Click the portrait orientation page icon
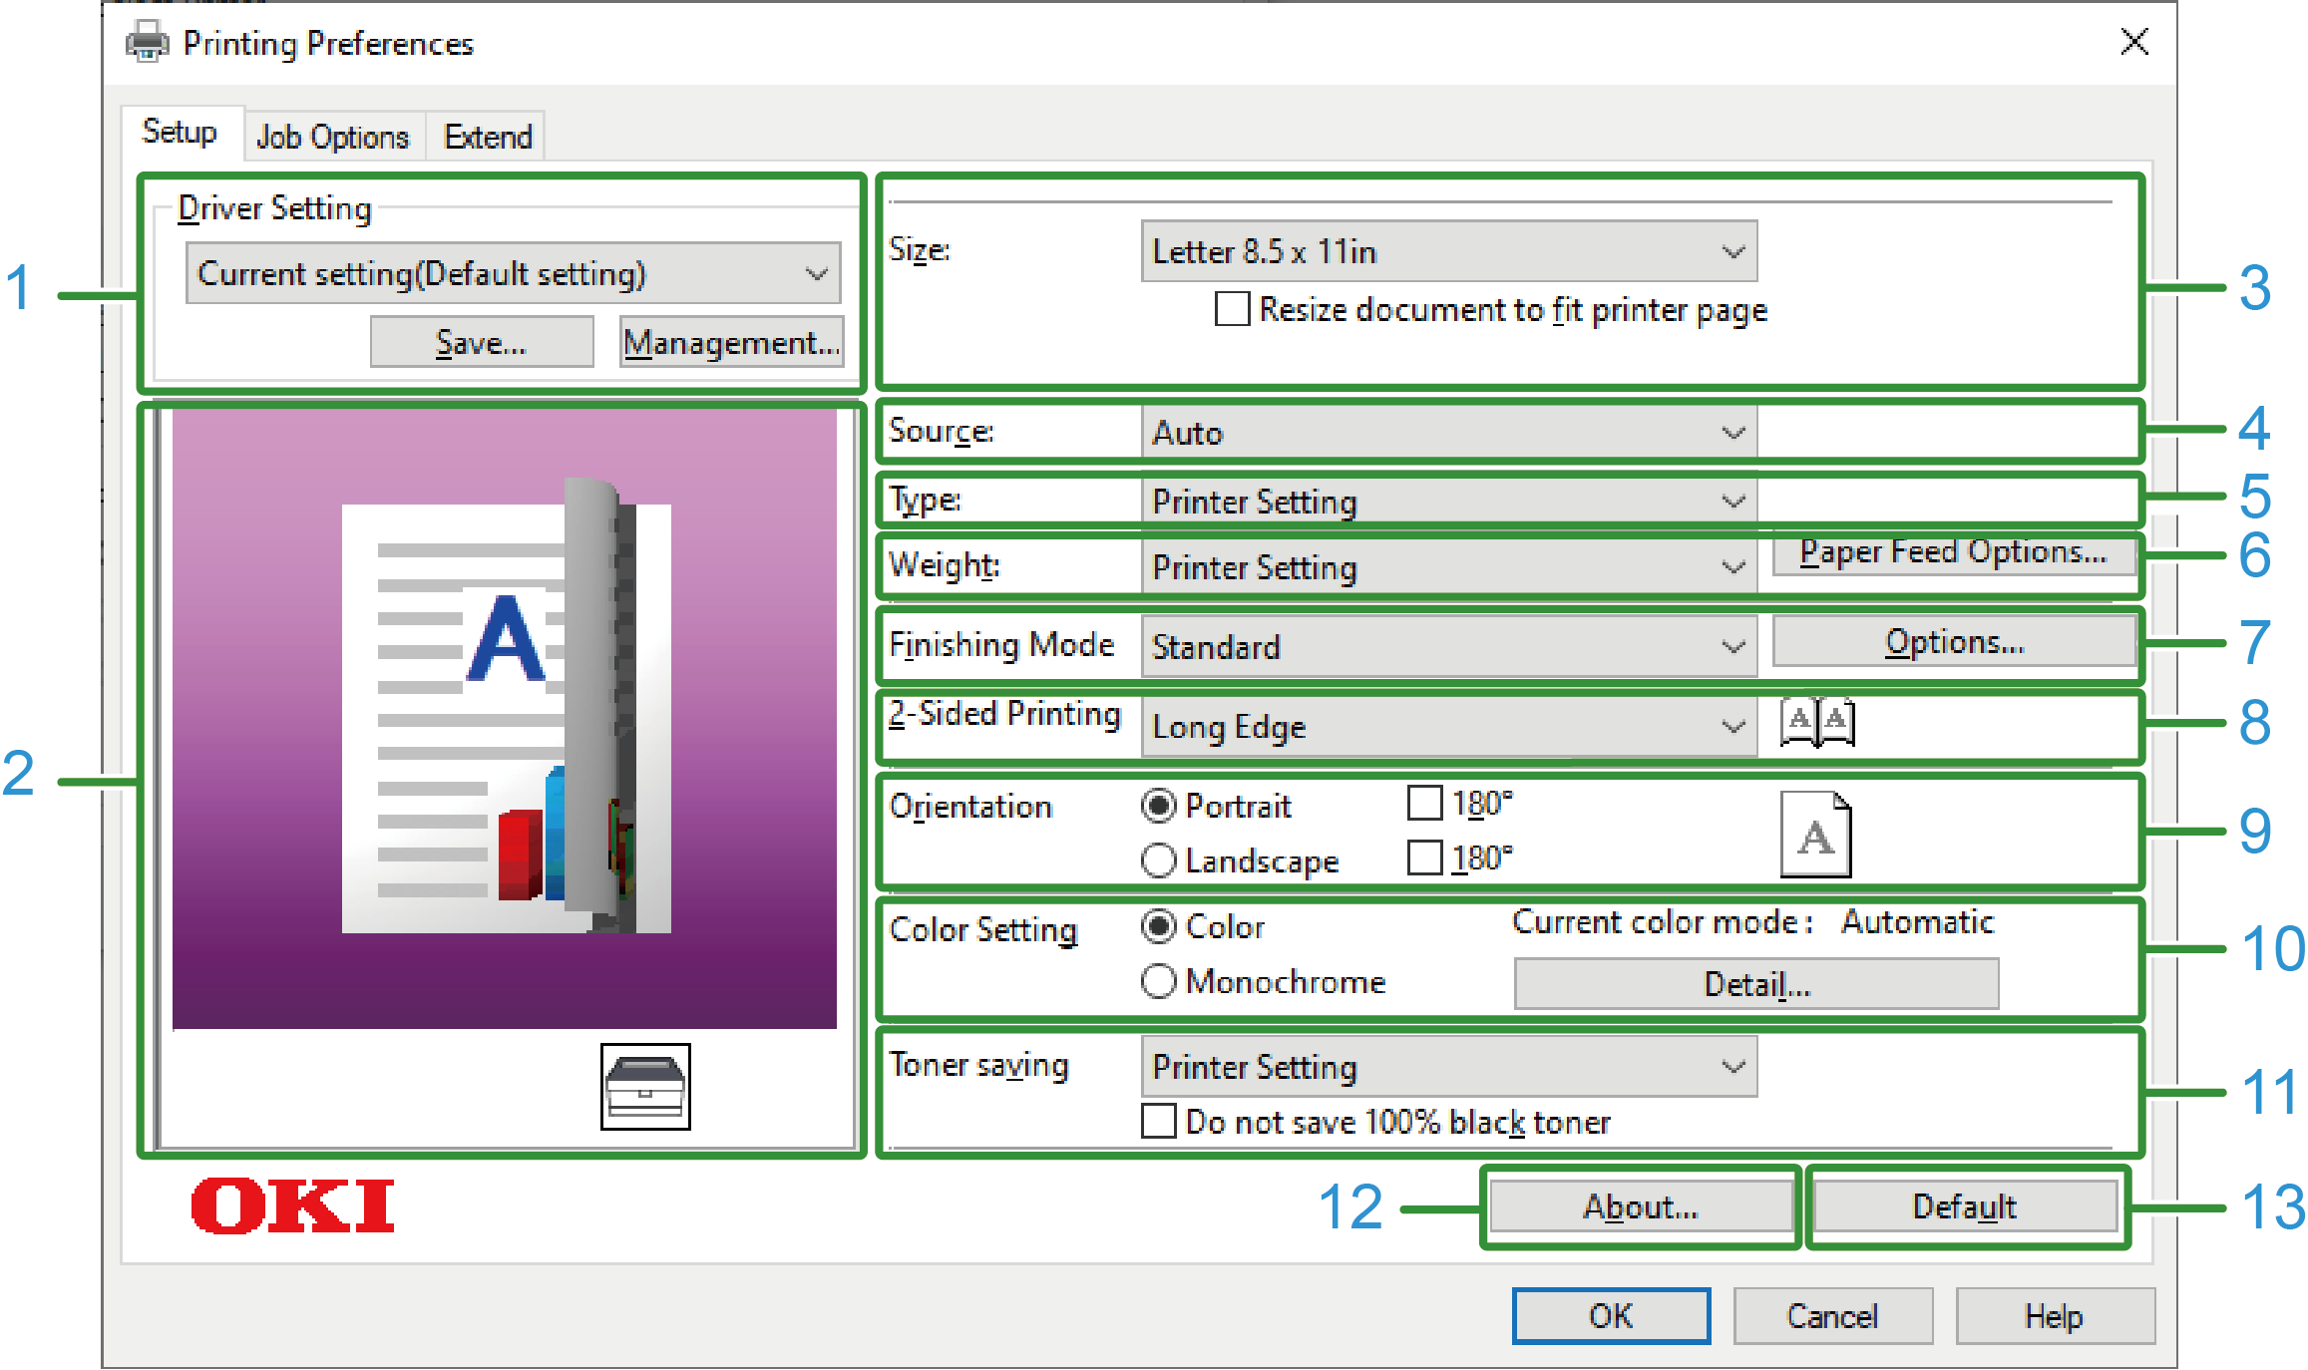 pos(1814,835)
